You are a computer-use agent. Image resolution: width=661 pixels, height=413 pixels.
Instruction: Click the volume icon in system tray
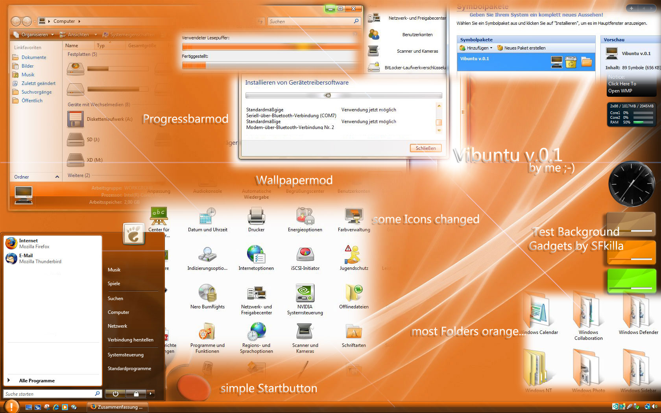[655, 407]
